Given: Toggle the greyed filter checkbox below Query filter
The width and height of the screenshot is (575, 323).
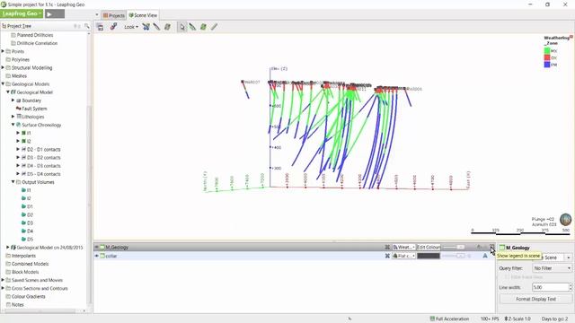Looking at the screenshot, I should pos(507,277).
